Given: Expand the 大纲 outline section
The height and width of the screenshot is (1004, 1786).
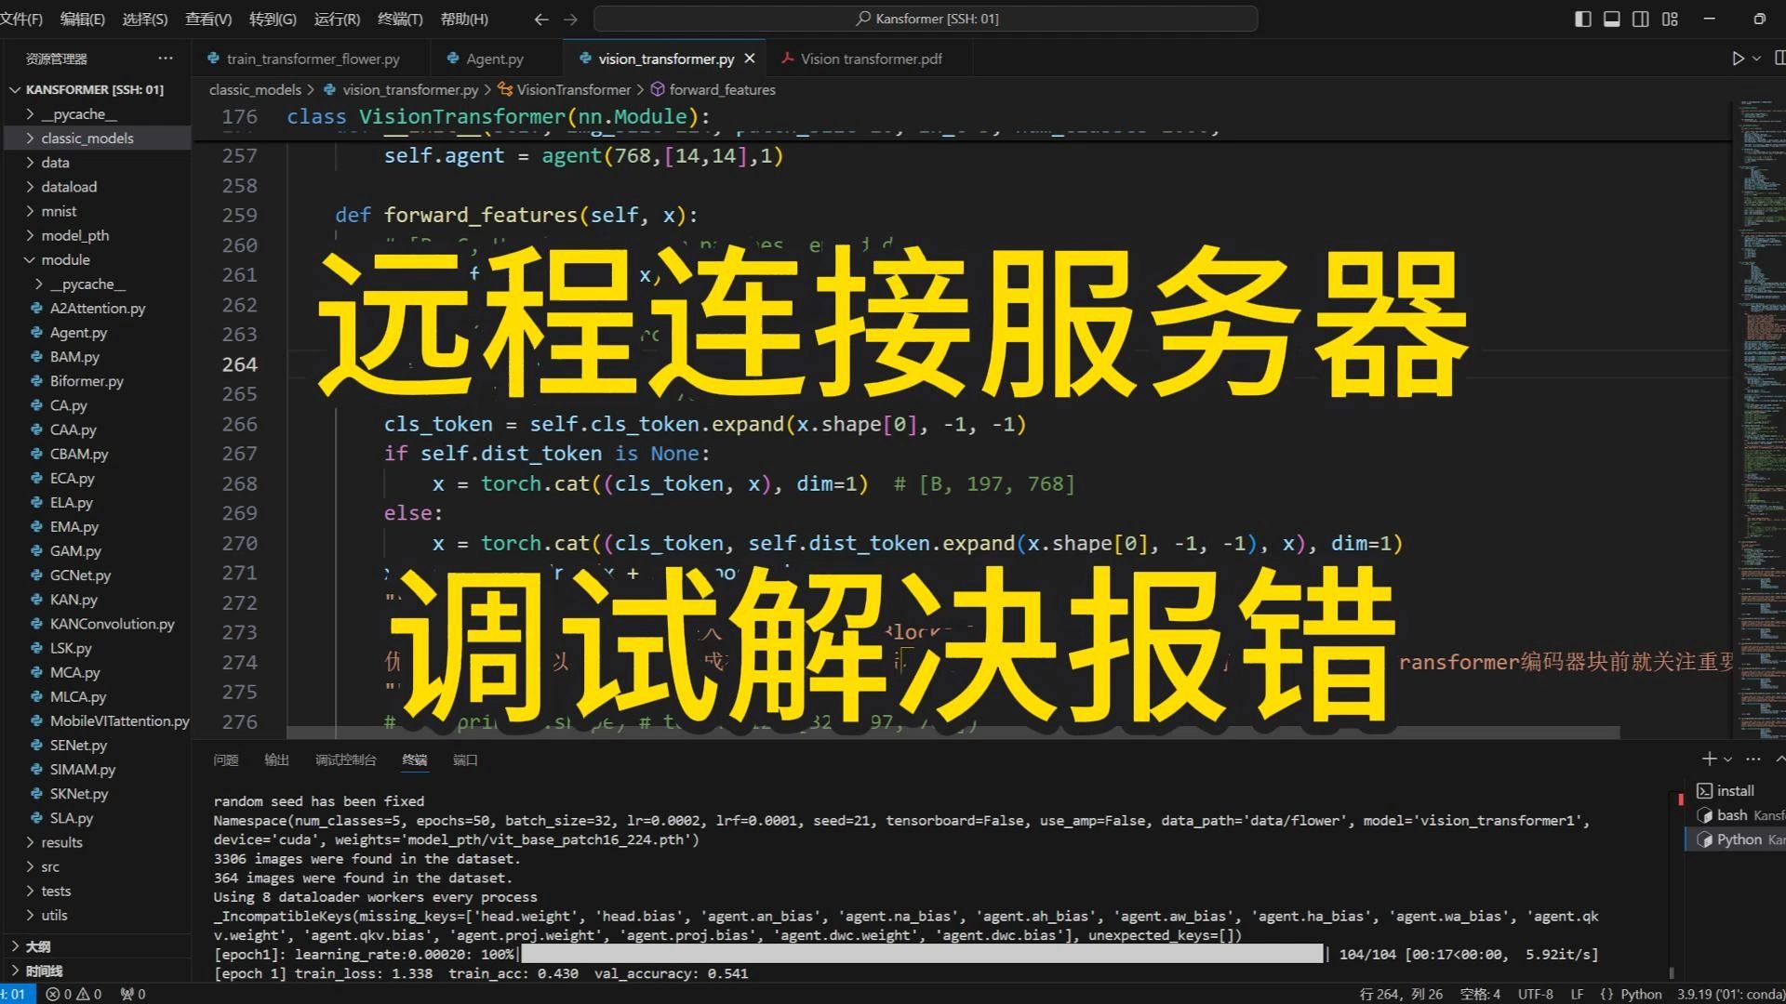Looking at the screenshot, I should 96,946.
